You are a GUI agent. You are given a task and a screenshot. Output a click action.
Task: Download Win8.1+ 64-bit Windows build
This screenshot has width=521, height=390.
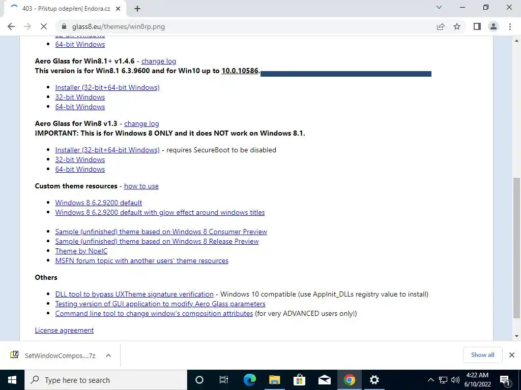point(80,107)
